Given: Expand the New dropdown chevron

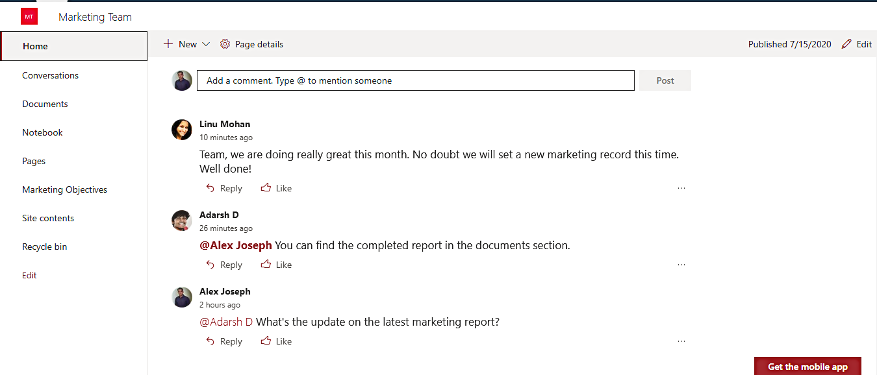Looking at the screenshot, I should 206,43.
